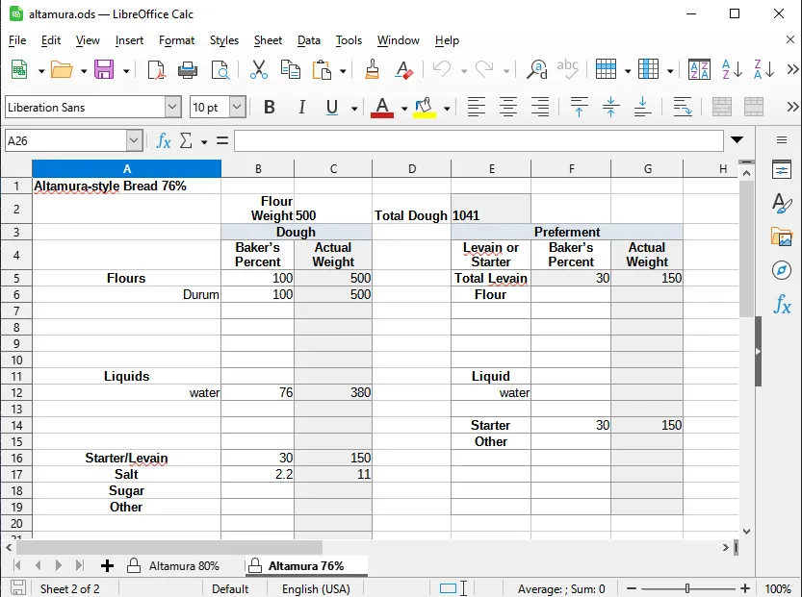Clear direct formatting with the Clear Formatting icon

403,69
